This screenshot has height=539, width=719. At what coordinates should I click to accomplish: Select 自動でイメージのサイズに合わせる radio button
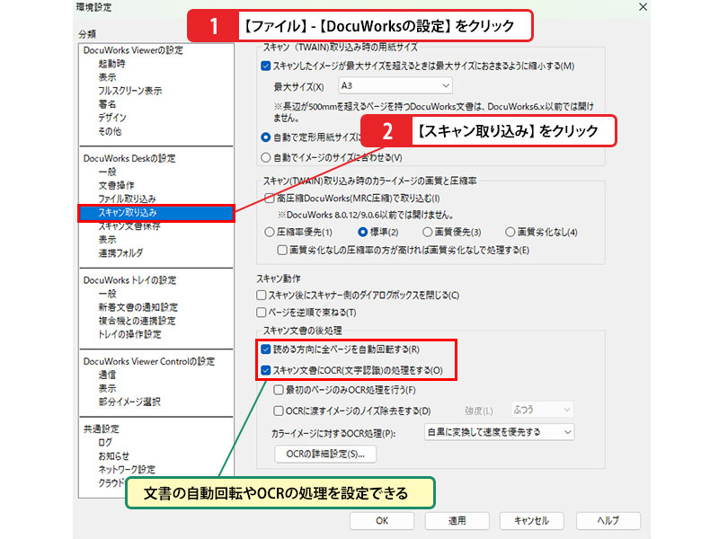(265, 158)
